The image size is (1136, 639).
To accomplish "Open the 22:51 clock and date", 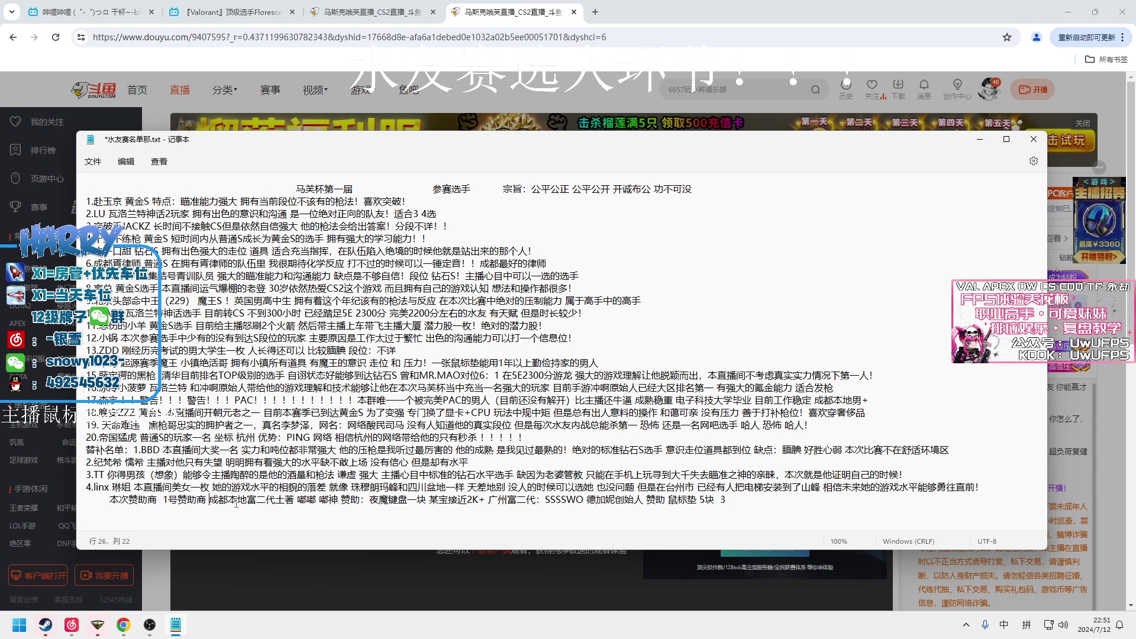I will pyautogui.click(x=1094, y=625).
